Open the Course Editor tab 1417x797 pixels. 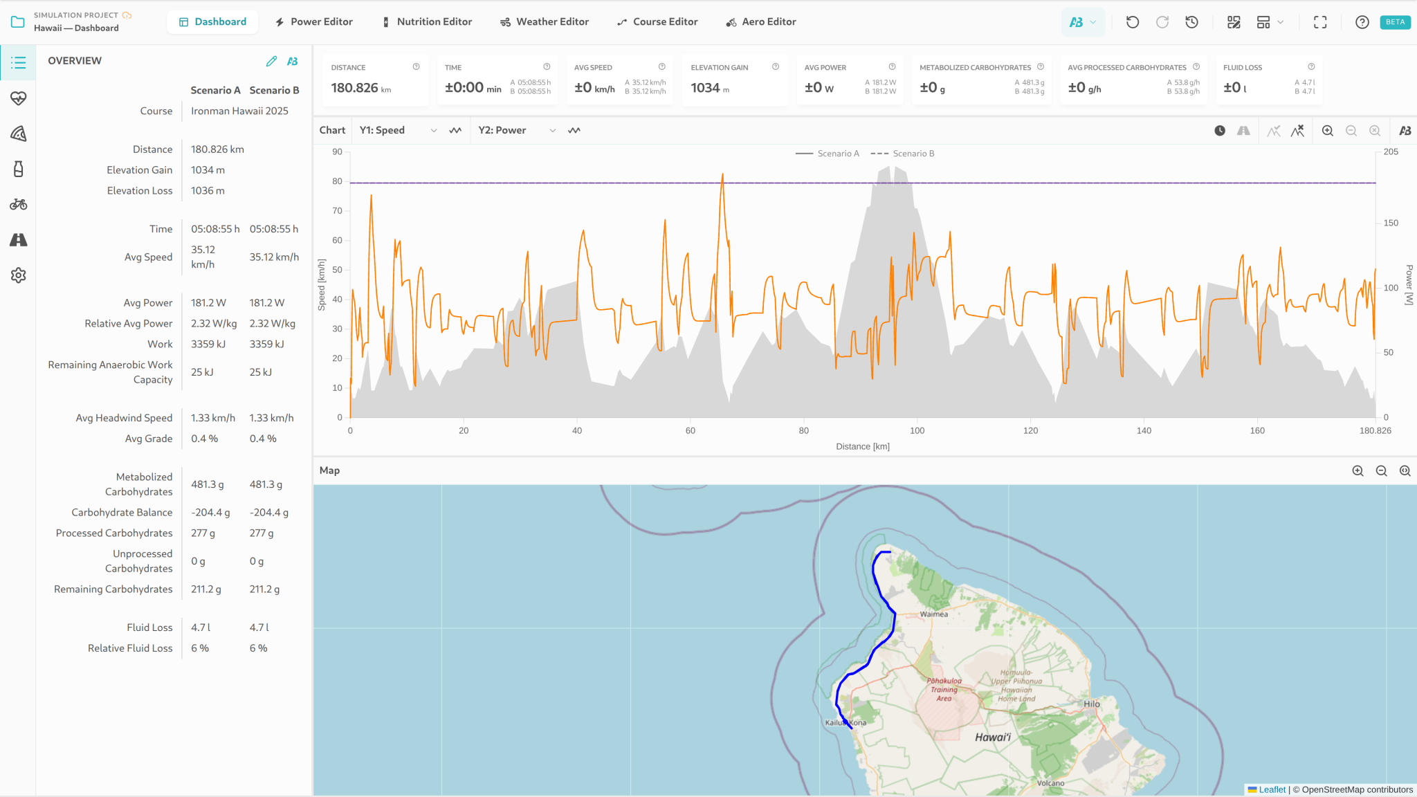point(657,22)
